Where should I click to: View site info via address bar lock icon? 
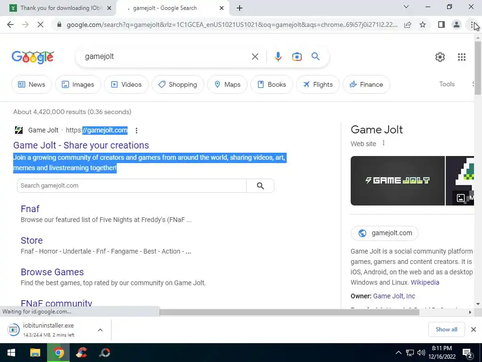59,25
